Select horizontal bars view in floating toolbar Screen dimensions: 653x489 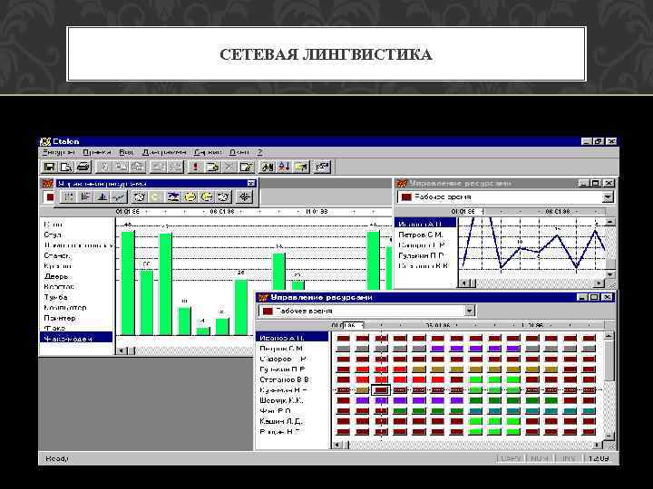pyautogui.click(x=85, y=197)
